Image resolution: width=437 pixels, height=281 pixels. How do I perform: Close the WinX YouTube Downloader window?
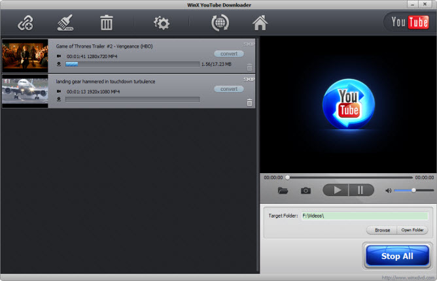(x=425, y=4)
